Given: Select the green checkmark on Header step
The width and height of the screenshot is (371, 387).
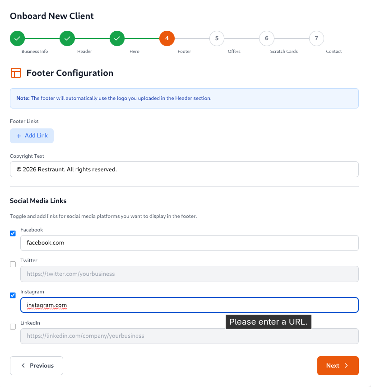Looking at the screenshot, I should tap(67, 38).
